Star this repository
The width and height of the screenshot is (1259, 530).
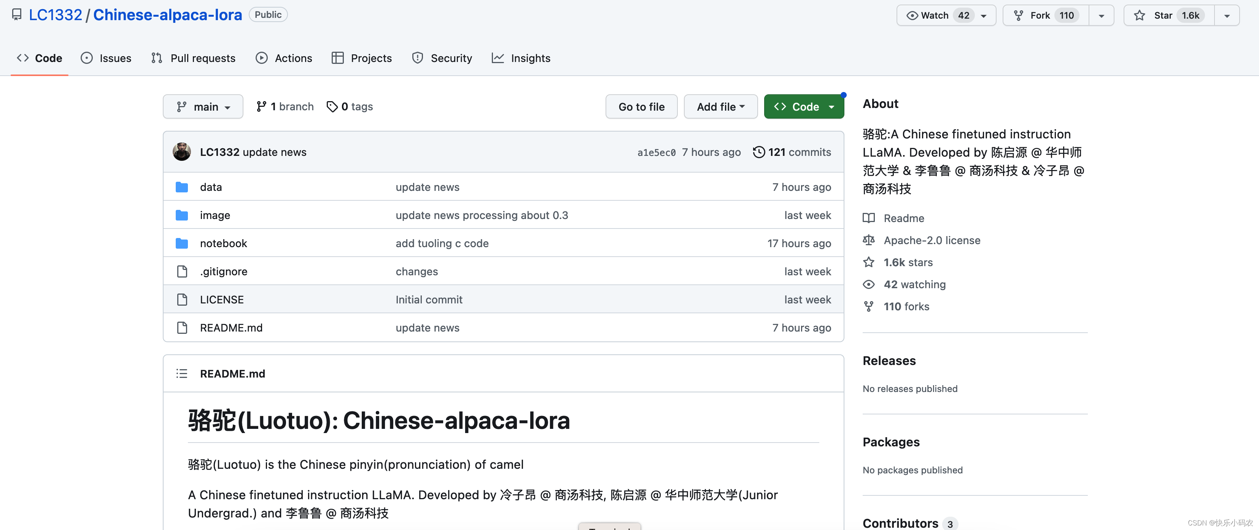point(1169,15)
